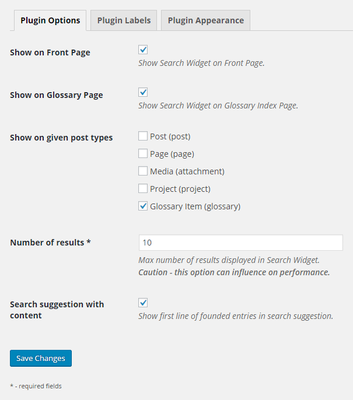Focus the Number of results input field

(x=240, y=243)
